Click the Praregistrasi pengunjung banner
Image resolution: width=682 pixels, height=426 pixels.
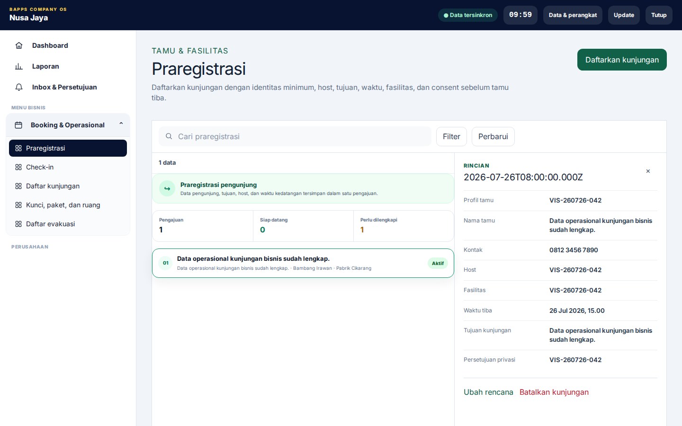click(303, 188)
